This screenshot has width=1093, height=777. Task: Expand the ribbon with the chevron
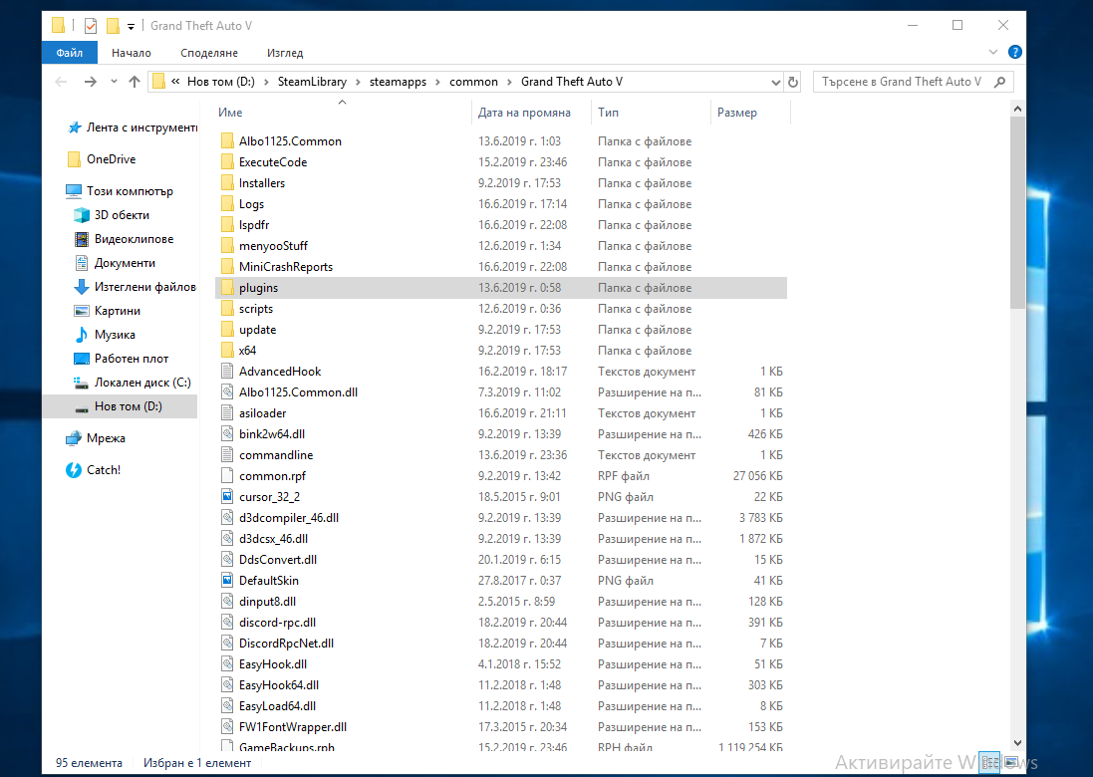[993, 52]
